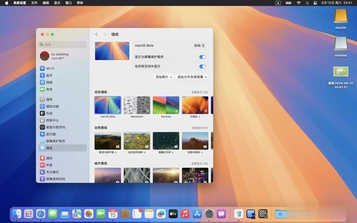The width and height of the screenshot is (357, 223).
Task: Open Reminders with badge in the Dock
Action: [x=137, y=214]
